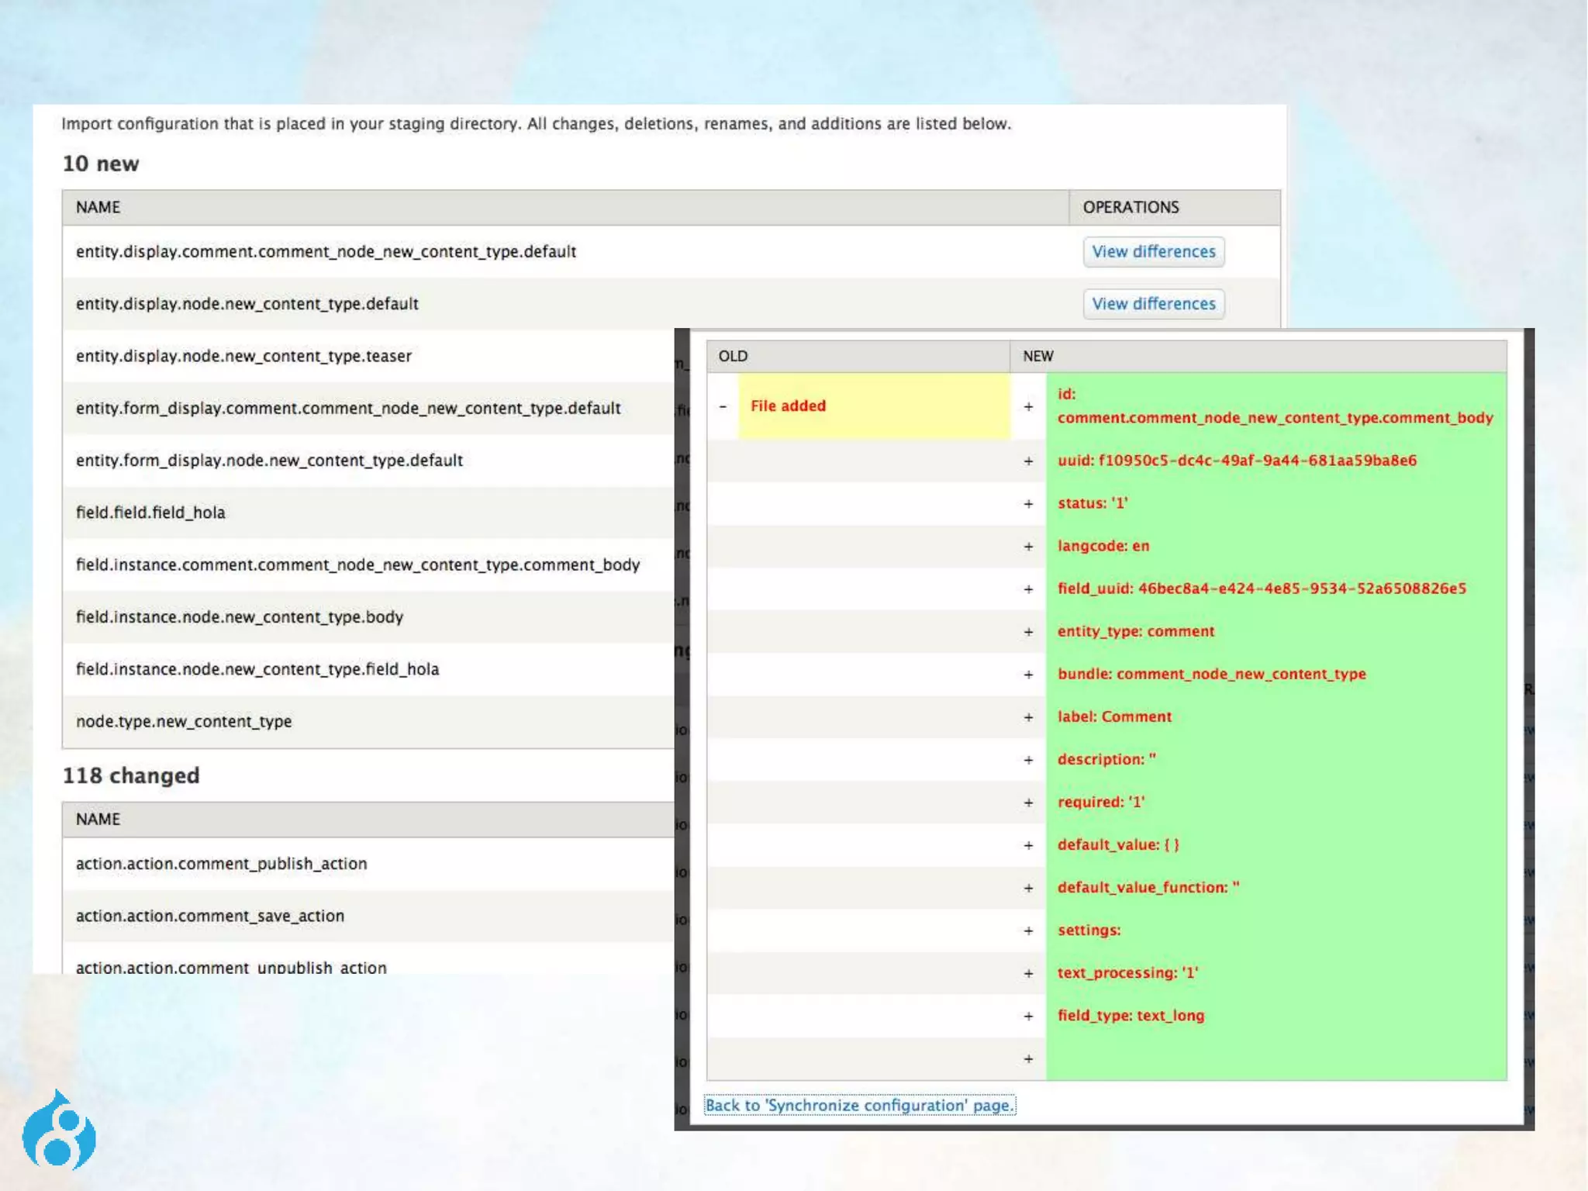Click the plus marker beside the uuid line

[x=1028, y=461]
